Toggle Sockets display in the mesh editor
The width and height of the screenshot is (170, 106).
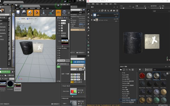click(x=37, y=13)
